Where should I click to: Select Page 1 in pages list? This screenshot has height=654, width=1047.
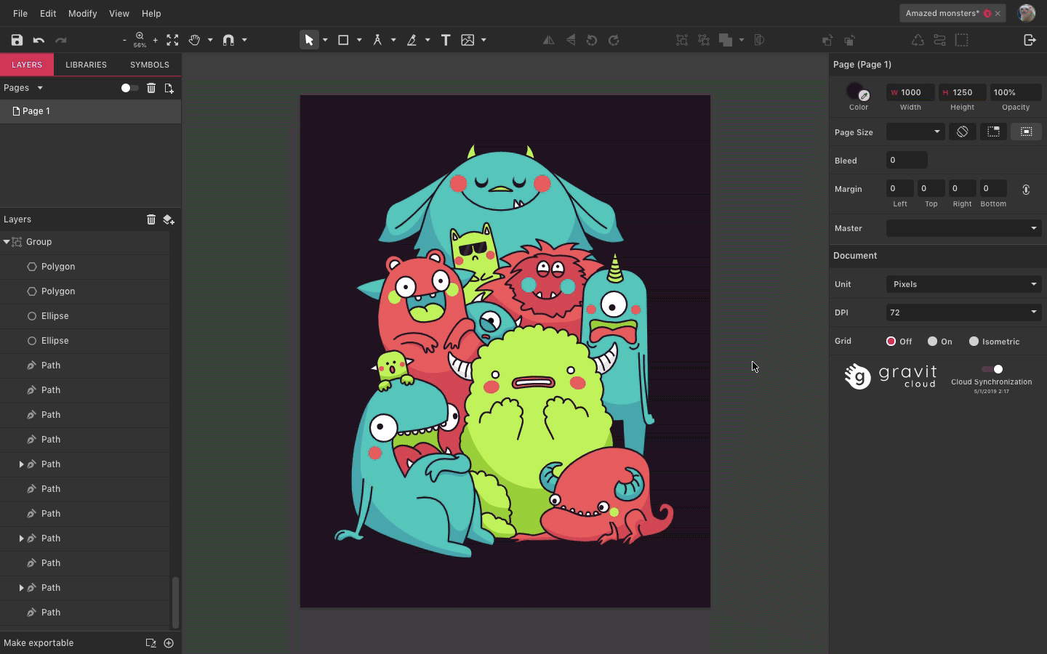coord(90,111)
